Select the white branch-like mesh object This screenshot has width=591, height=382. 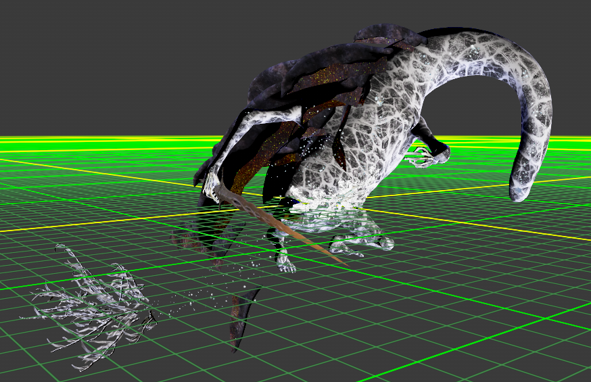[x=90, y=307]
